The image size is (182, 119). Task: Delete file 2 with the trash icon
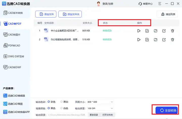172,40
